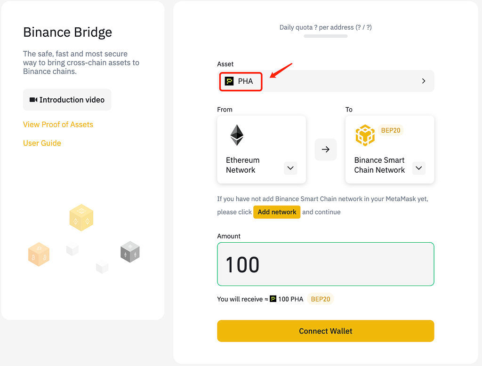Click the orange Bitcoin cube illustration
The image size is (482, 366).
pyautogui.click(x=39, y=254)
